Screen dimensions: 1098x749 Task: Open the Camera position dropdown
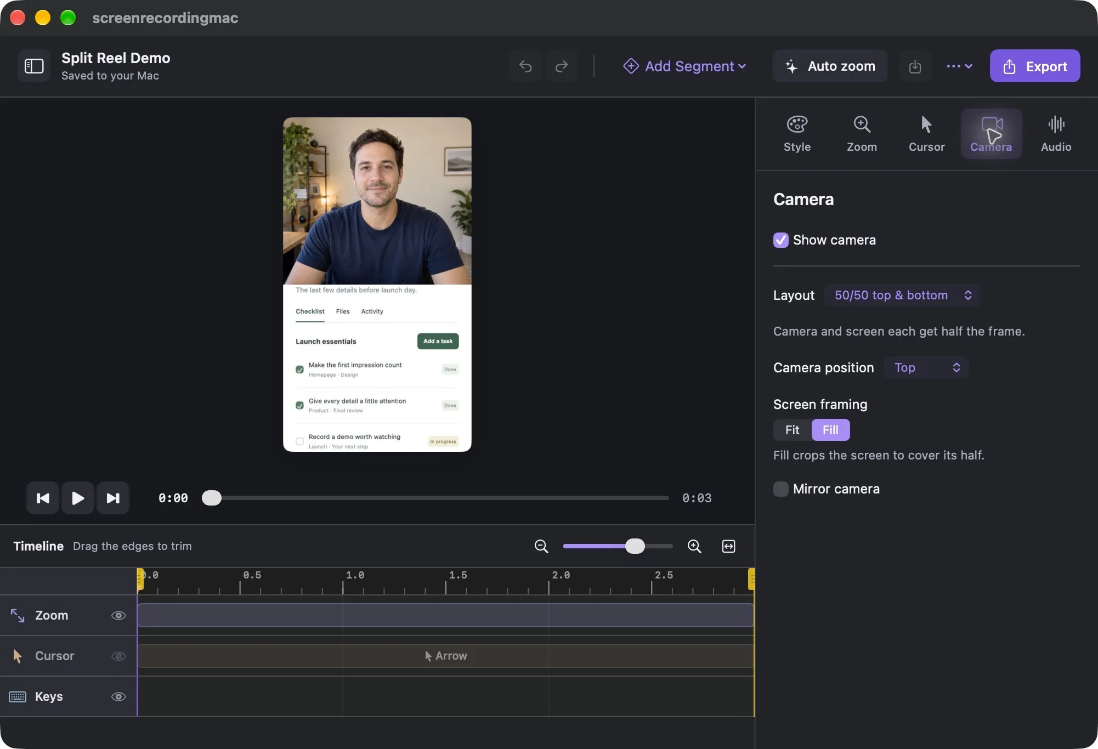(926, 367)
